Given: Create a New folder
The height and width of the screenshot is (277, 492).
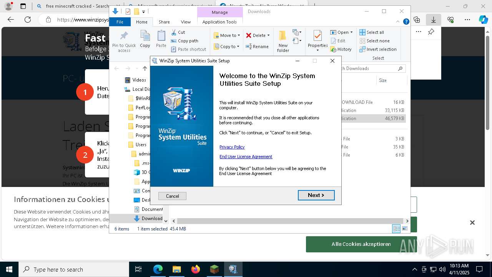Looking at the screenshot, I should click(x=283, y=41).
